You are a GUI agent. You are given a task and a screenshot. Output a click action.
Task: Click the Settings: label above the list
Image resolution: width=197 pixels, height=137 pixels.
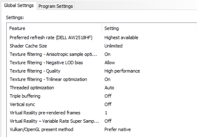(x=15, y=17)
